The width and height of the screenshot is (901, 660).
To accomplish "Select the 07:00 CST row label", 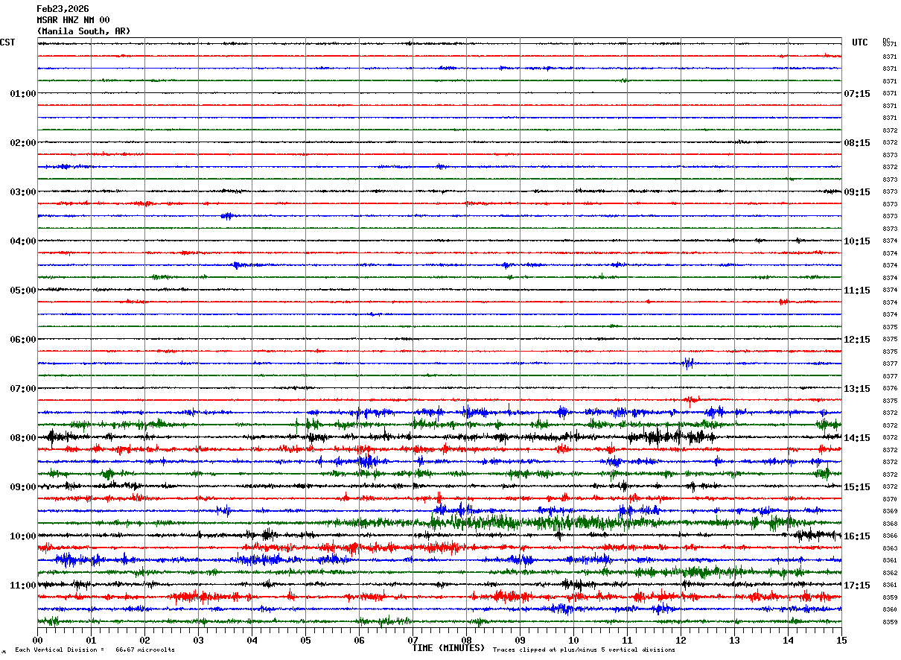I will (x=23, y=389).
